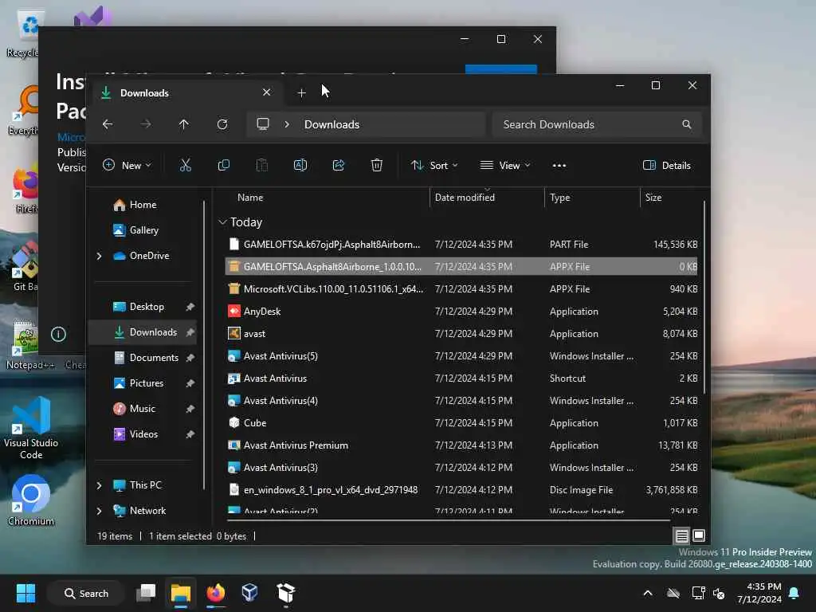
Task: Click the info icon in installer window
Action: coord(58,334)
